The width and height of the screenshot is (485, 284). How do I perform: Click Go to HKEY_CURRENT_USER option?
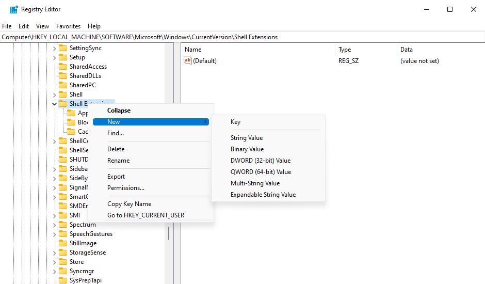tap(145, 215)
